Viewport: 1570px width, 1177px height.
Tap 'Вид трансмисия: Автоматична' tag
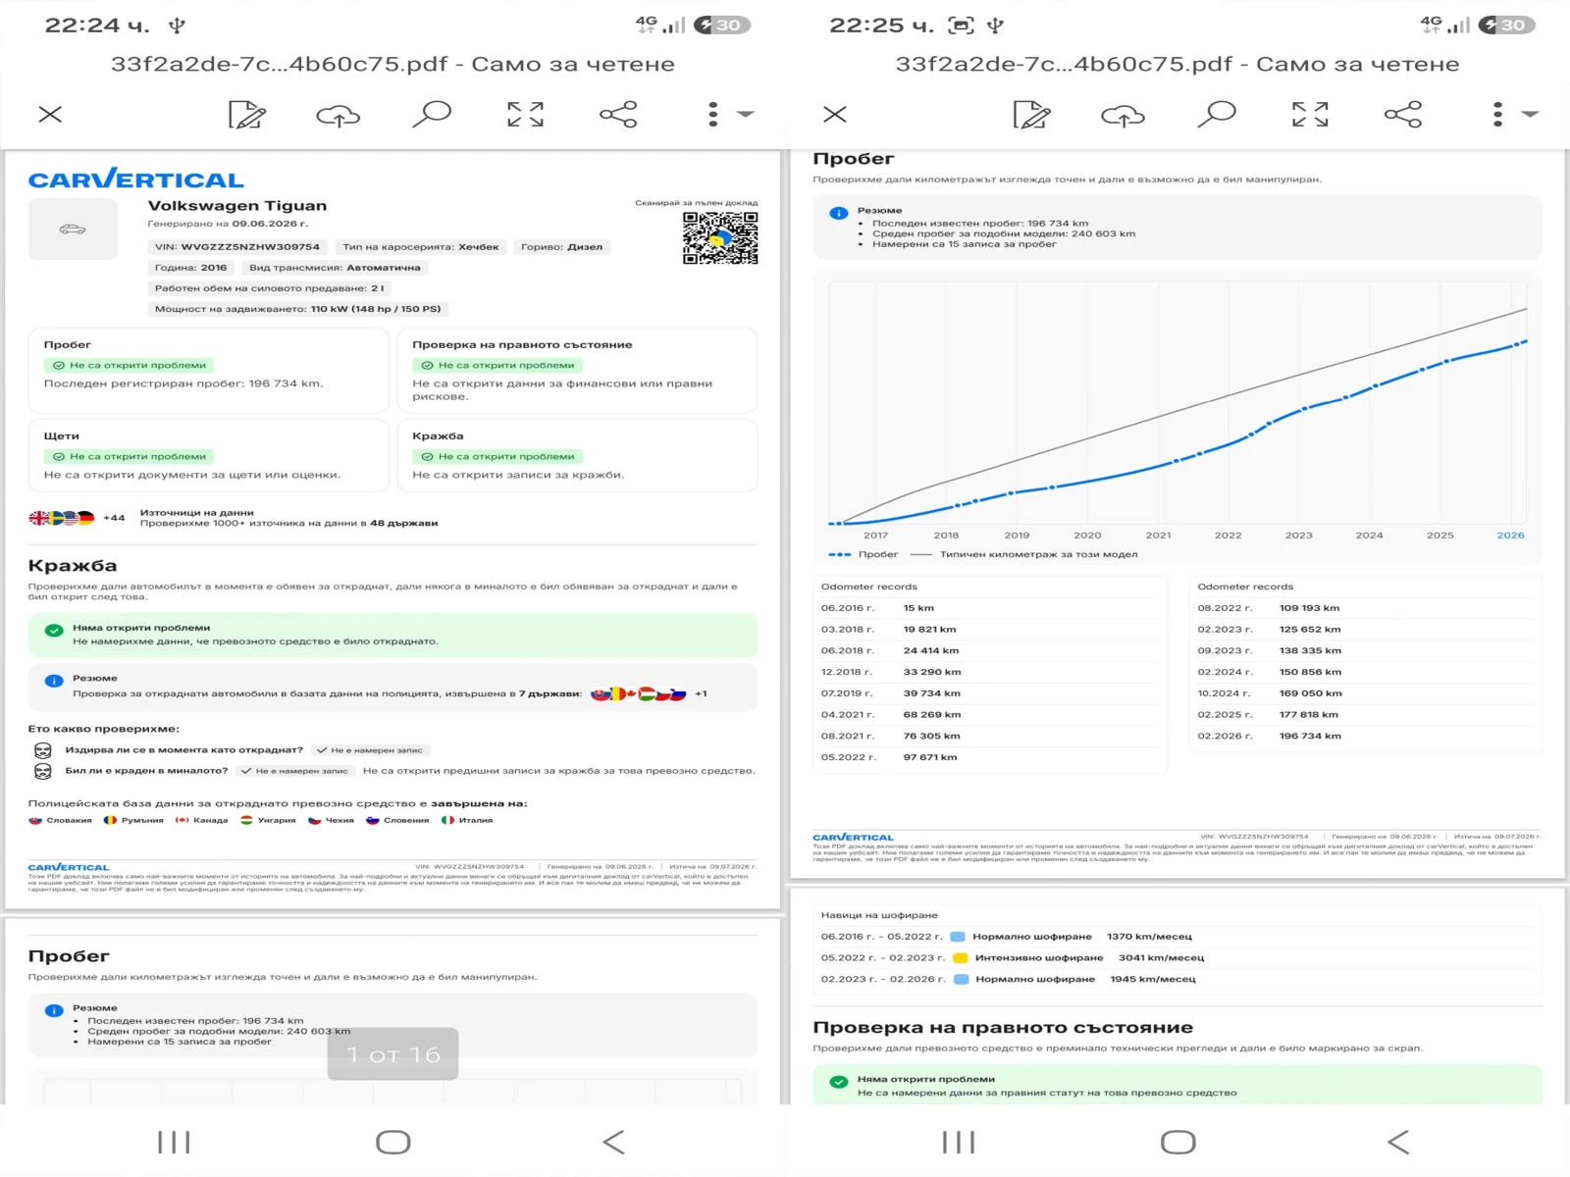(x=335, y=267)
